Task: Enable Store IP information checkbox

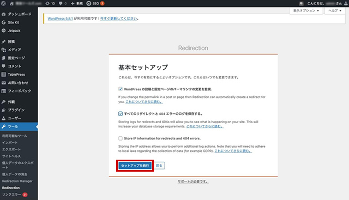Action: 121,138
